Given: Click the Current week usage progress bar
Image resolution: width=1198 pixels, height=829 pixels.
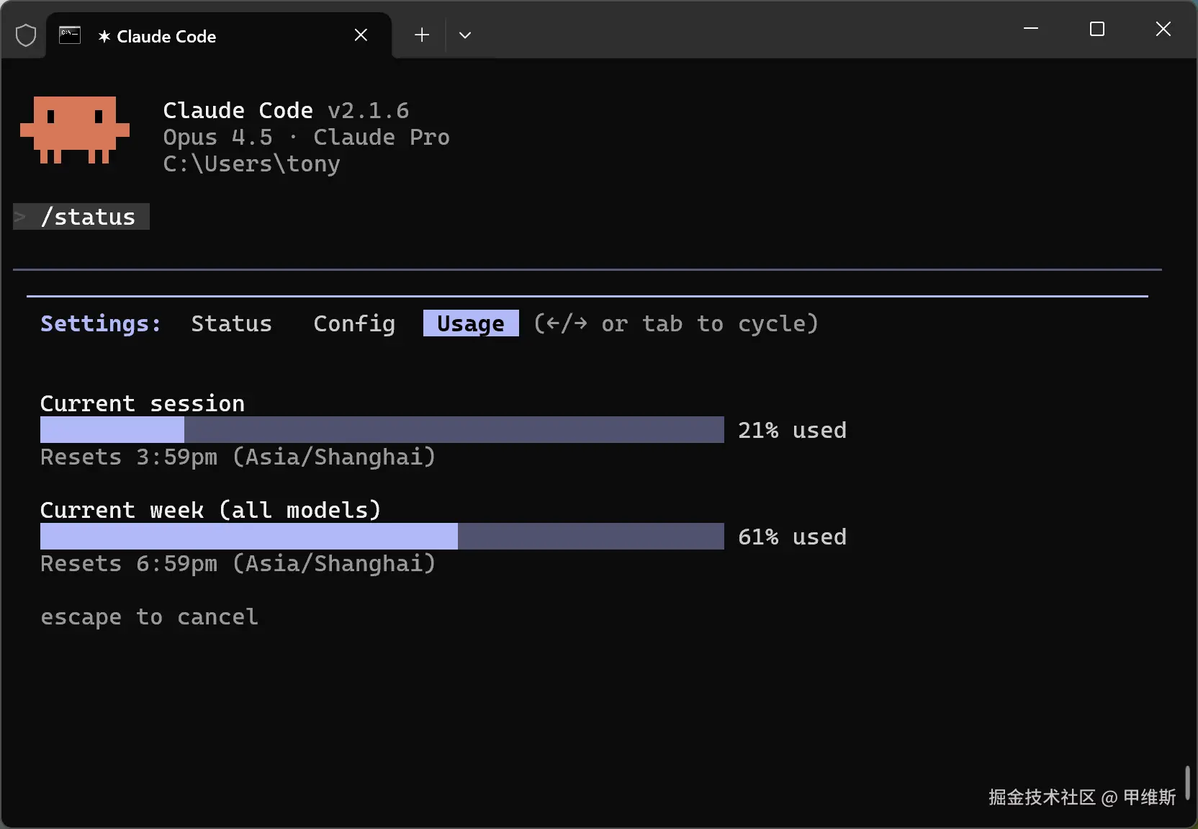Looking at the screenshot, I should click(x=382, y=537).
